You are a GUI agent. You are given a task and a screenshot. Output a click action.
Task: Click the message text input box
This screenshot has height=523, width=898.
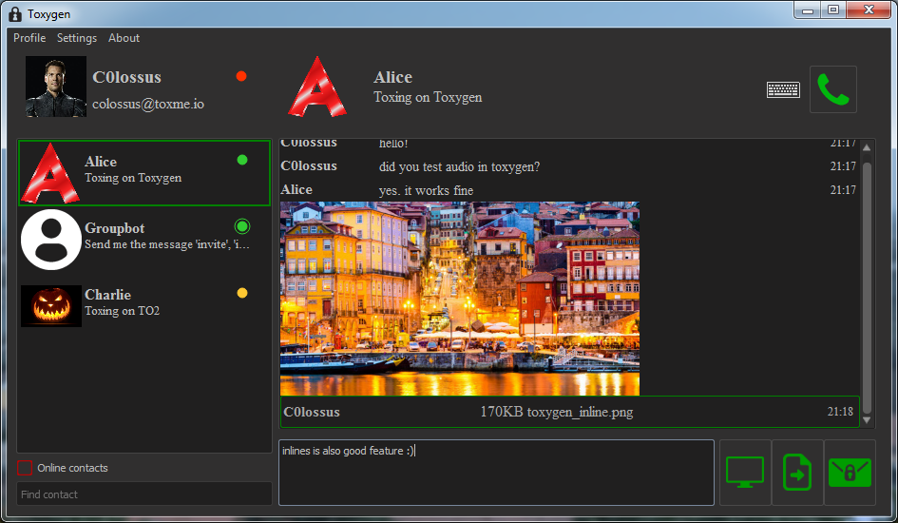(495, 473)
